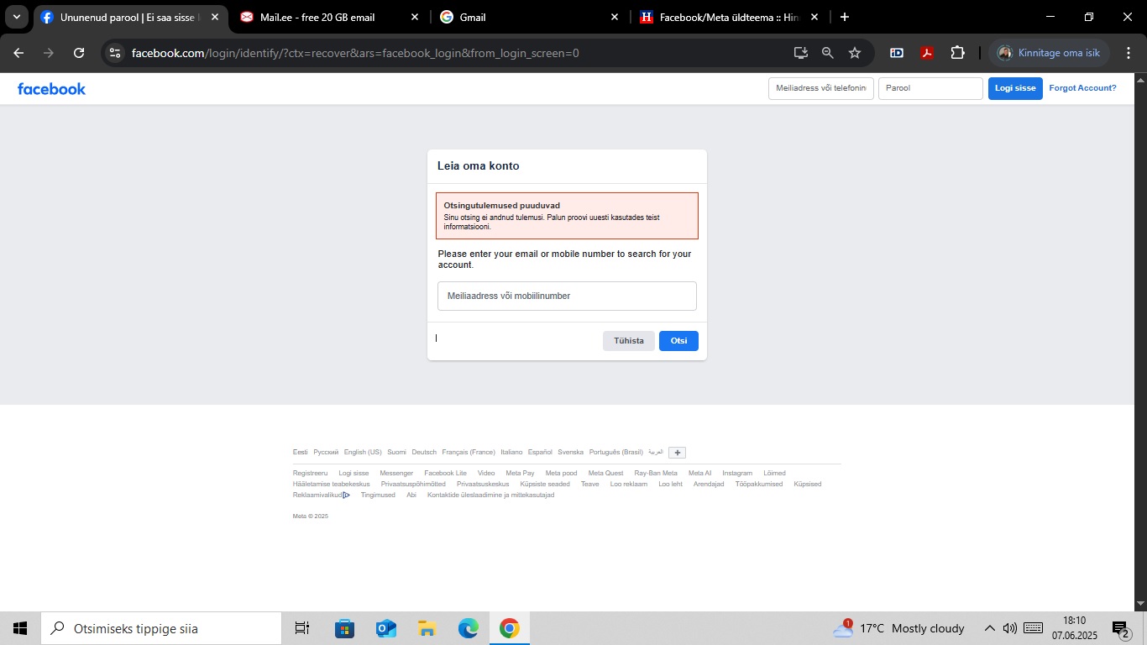Open the Tingimused footer link
1147x645 pixels.
(378, 496)
